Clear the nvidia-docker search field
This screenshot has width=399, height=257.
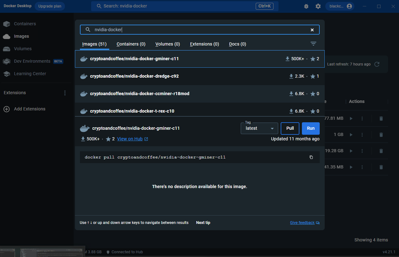point(312,30)
